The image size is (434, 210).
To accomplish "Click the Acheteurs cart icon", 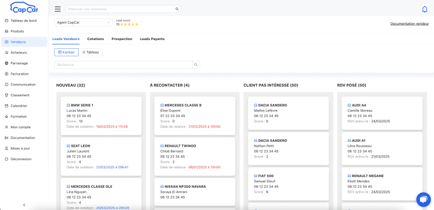I will pos(7,52).
